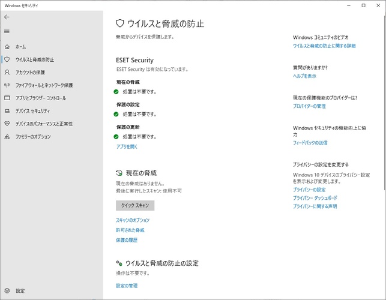The width and height of the screenshot is (386, 300).
Task: Open the プライバシーの設定 link
Action: click(x=309, y=190)
